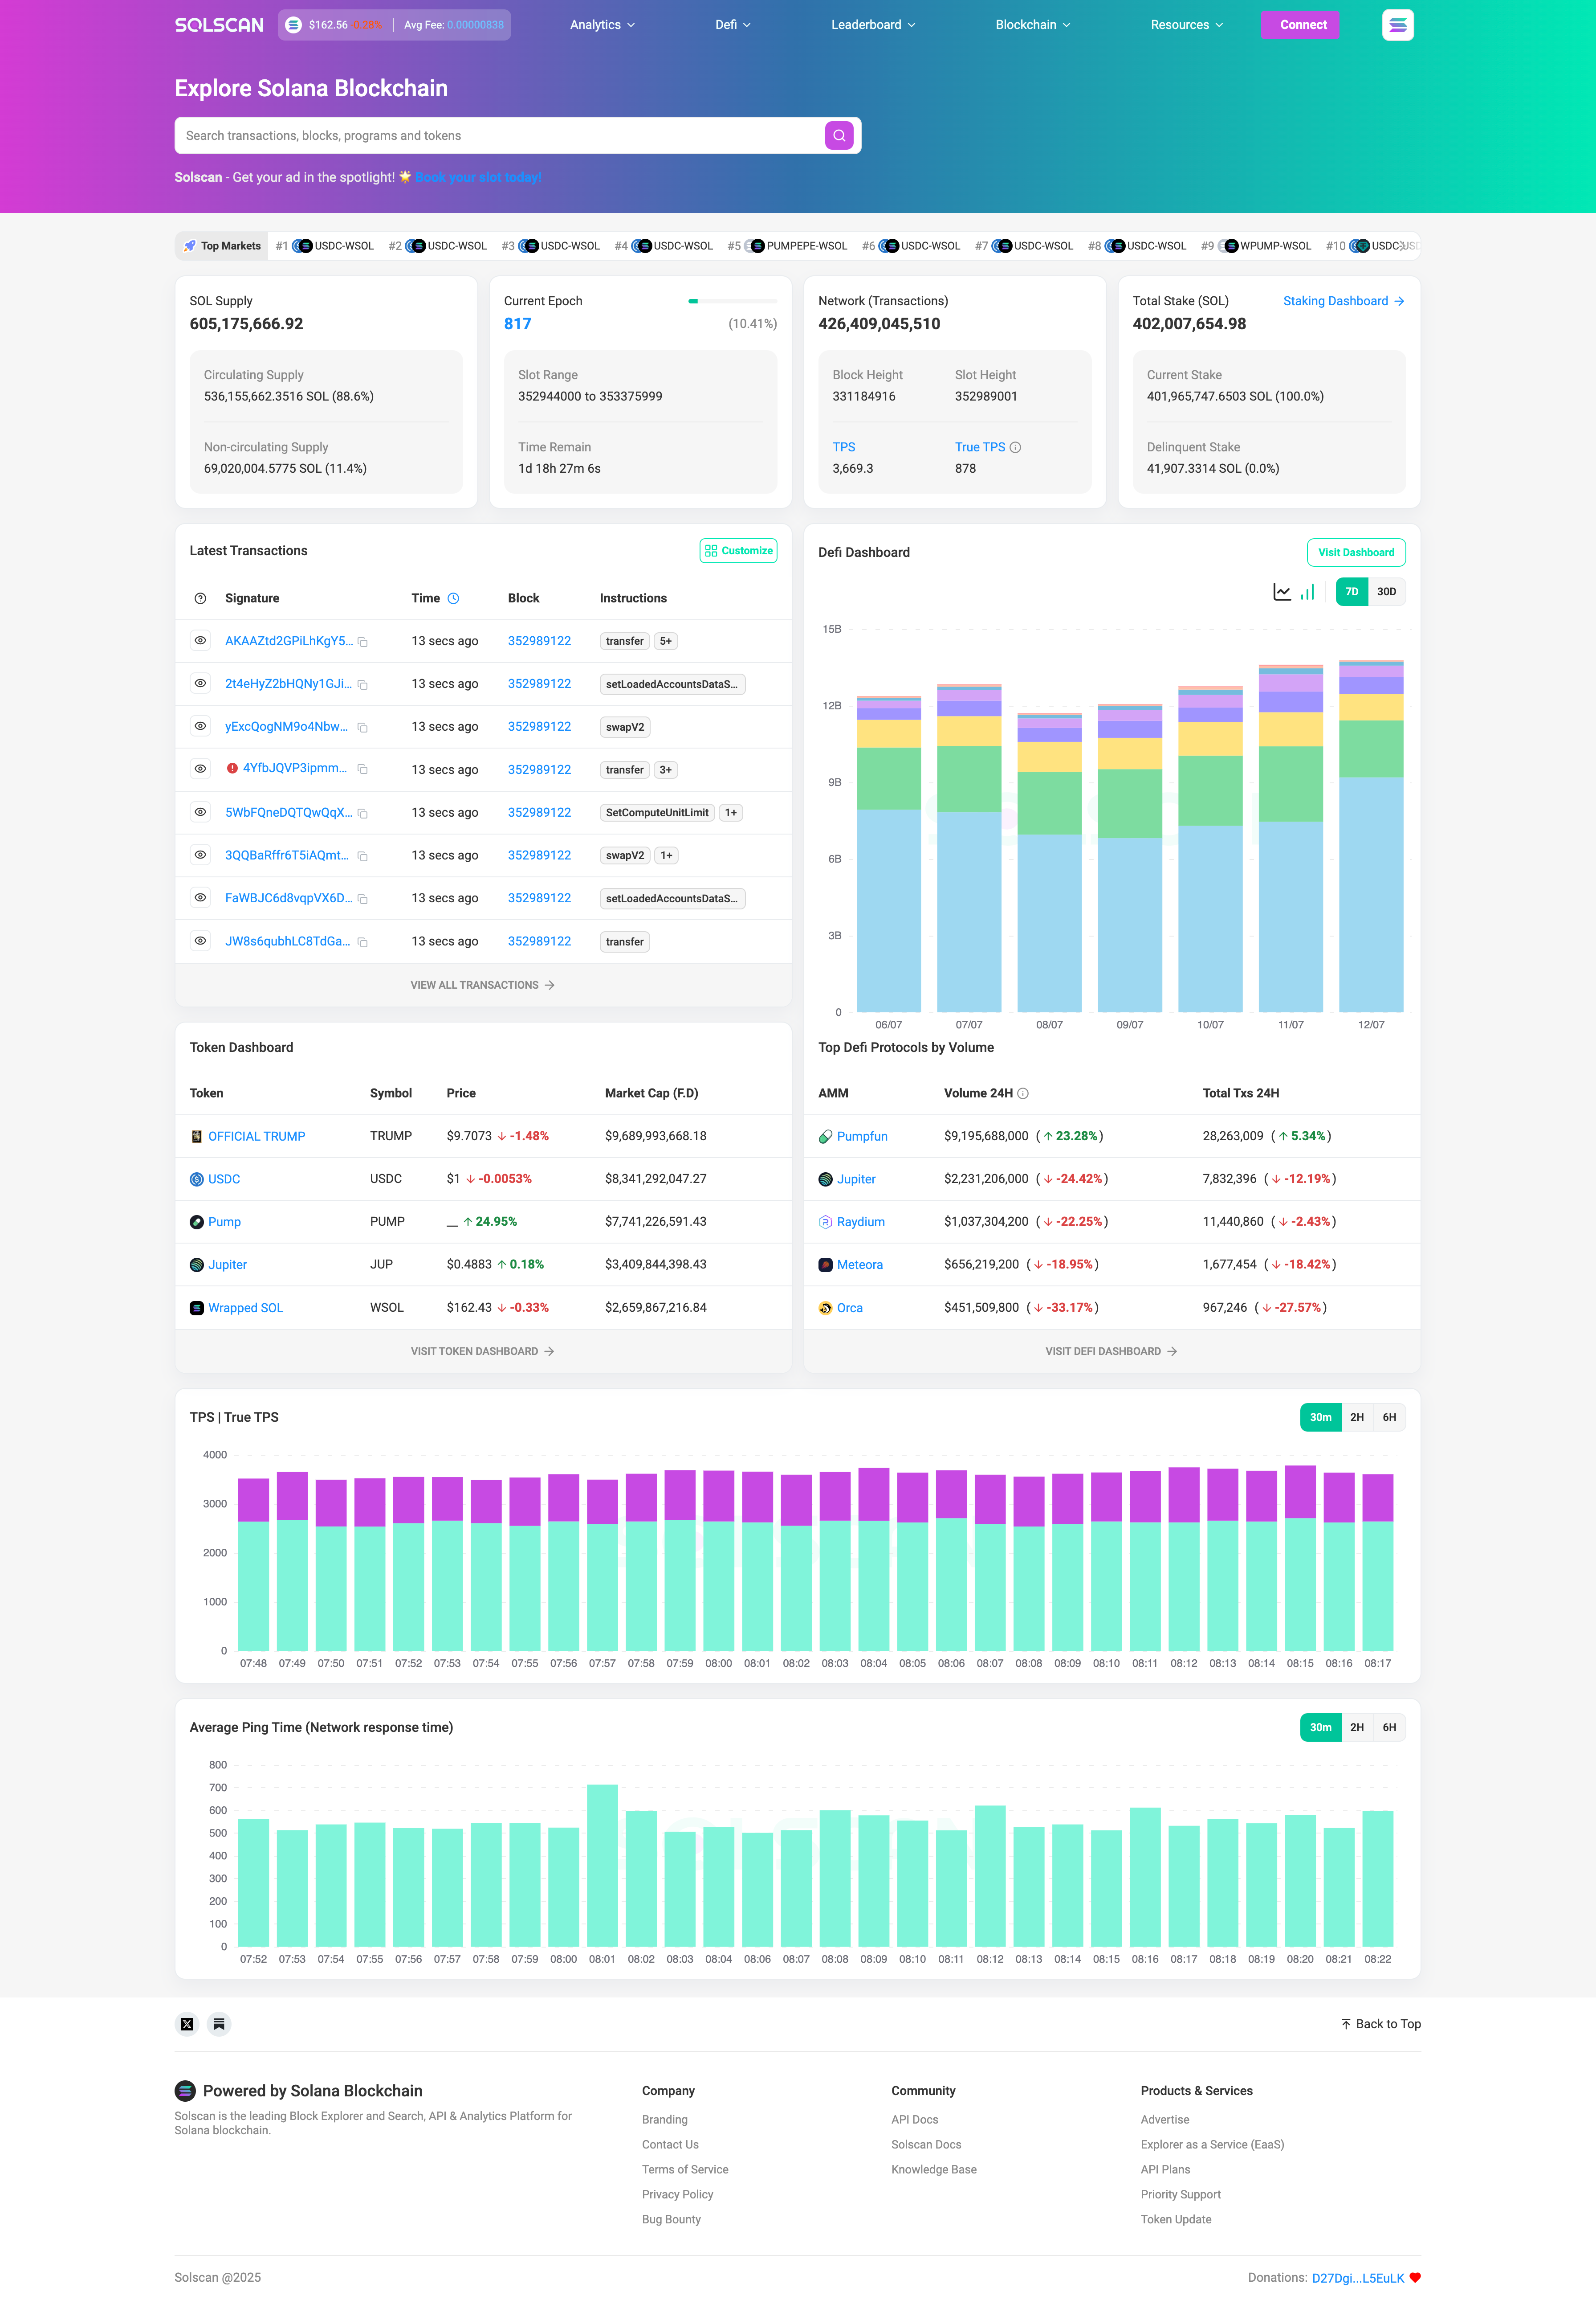The image size is (1596, 2300).
Task: Click the Orca protocol icon
Action: point(825,1308)
